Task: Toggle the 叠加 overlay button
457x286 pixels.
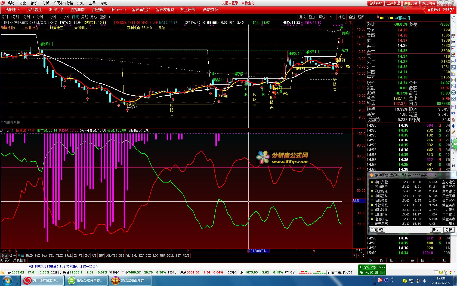Action: coord(312,17)
